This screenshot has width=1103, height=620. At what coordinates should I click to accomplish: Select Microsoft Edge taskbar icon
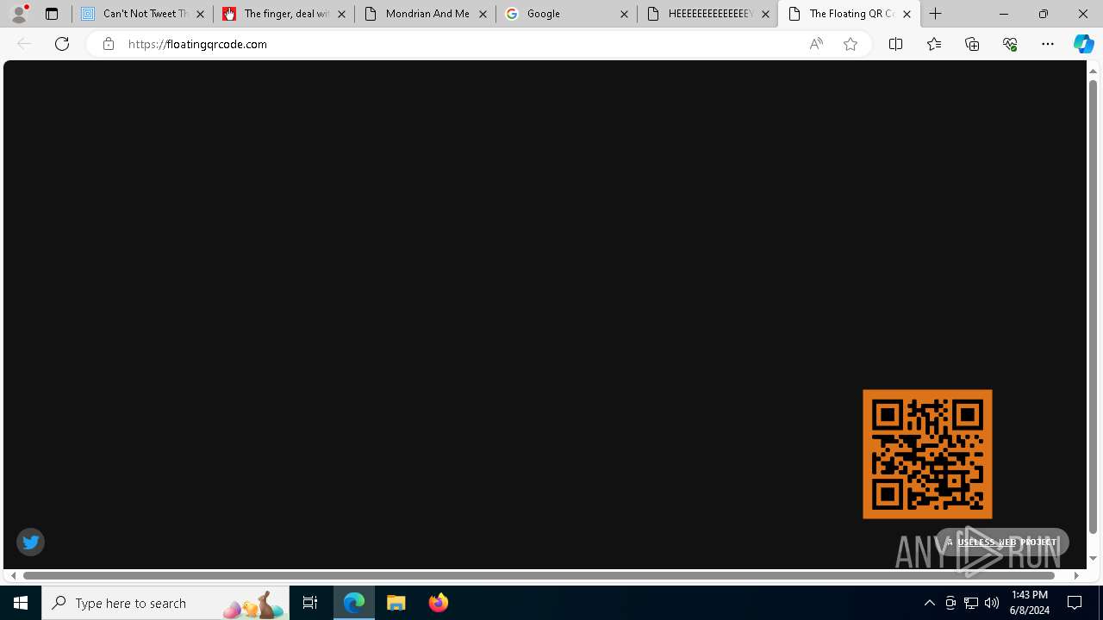tap(354, 603)
